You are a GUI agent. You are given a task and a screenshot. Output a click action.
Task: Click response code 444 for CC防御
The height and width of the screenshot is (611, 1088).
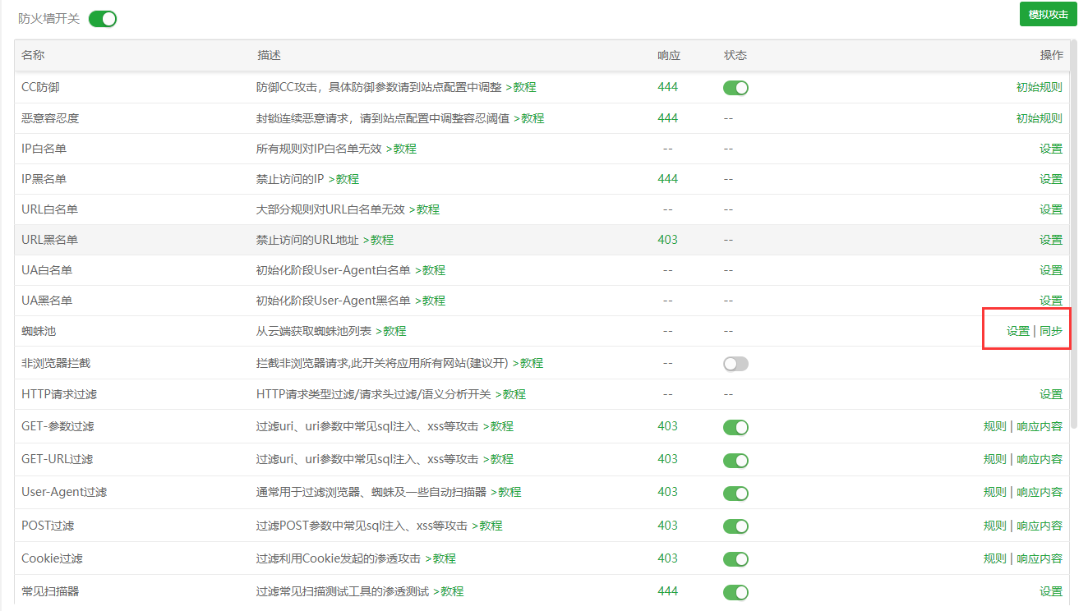668,87
